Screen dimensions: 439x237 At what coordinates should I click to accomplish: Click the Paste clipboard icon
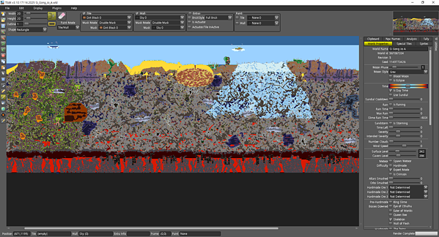coord(3,67)
